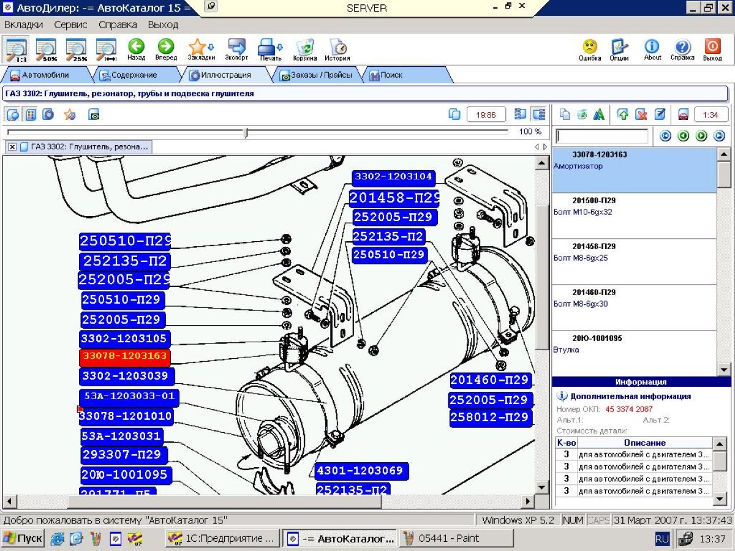The height and width of the screenshot is (551, 735).
Task: Click the 1:34 counter button
Action: 710,114
